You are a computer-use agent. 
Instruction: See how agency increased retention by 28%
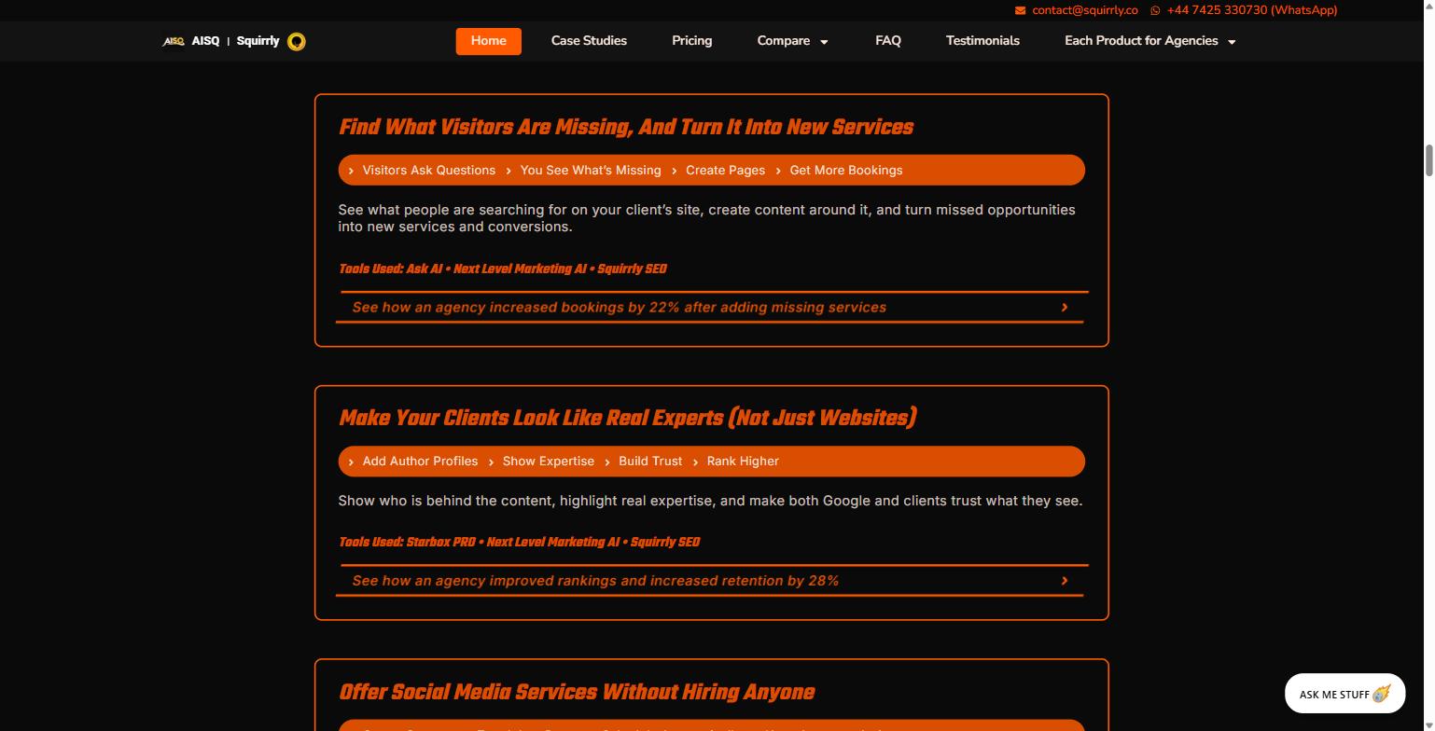pyautogui.click(x=711, y=580)
